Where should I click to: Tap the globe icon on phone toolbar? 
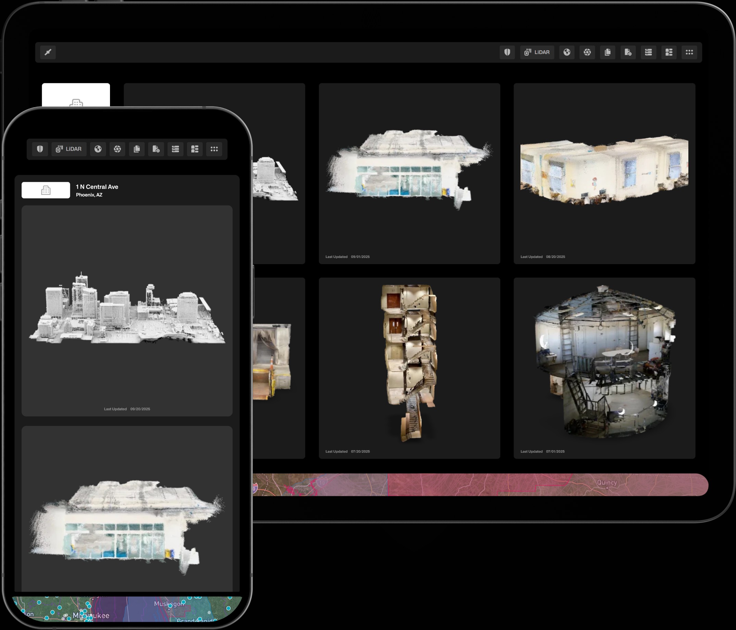(x=98, y=149)
